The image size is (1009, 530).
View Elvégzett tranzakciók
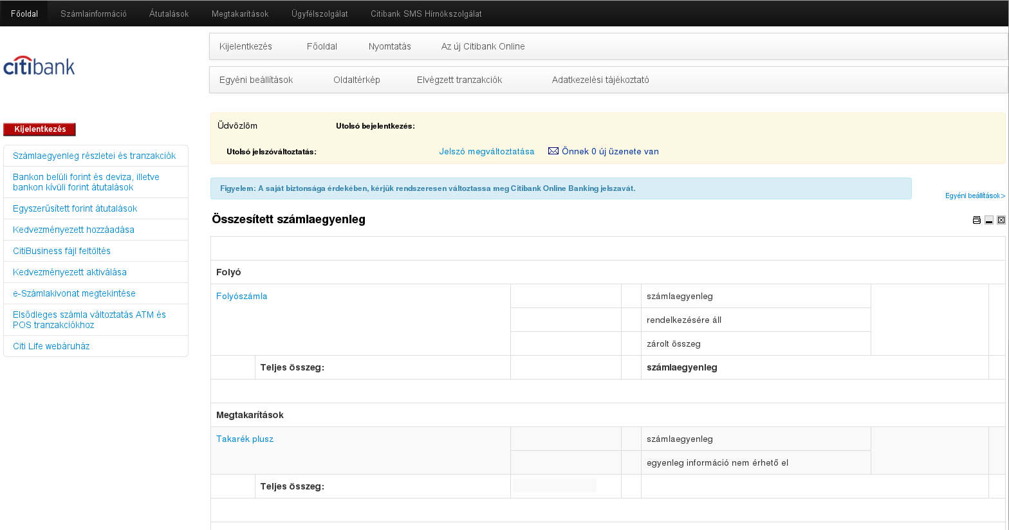tap(459, 80)
